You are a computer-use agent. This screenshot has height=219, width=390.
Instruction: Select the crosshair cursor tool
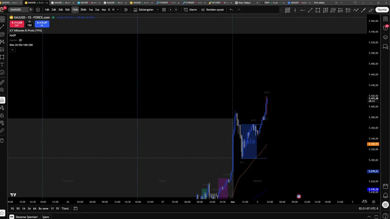pyautogui.click(x=2, y=19)
